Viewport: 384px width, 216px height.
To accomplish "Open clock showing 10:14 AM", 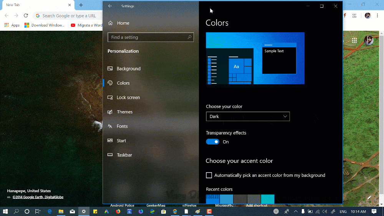I will [x=358, y=212].
